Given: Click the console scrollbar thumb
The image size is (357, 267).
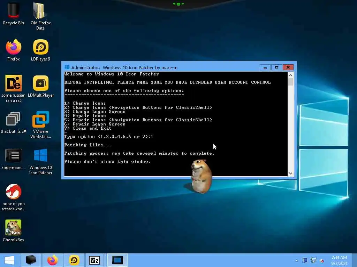Looking at the screenshot, I should tap(290, 82).
